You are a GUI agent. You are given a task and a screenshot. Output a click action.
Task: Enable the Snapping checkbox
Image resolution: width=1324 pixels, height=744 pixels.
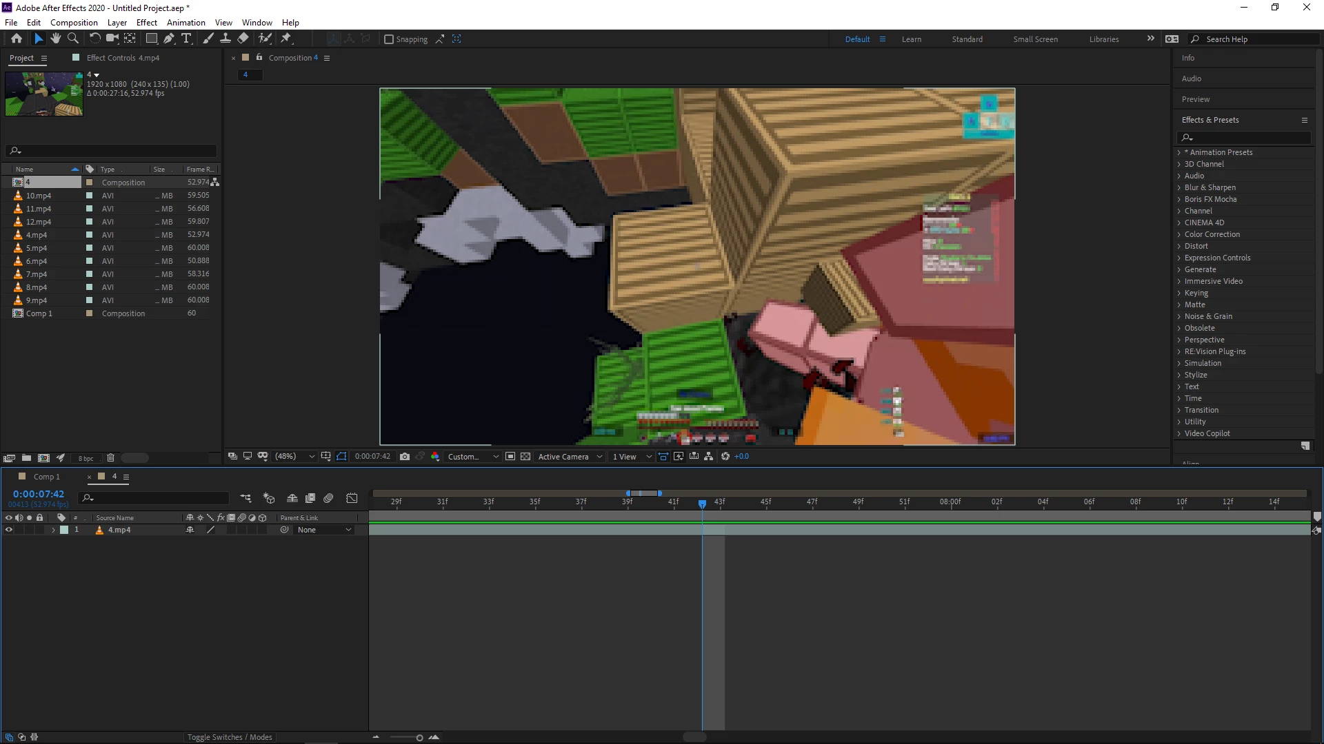(389, 39)
